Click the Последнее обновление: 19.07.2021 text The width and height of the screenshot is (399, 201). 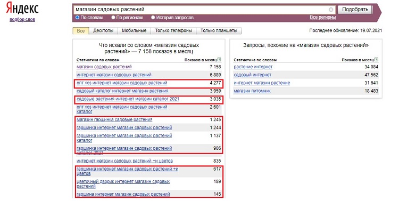pos(346,30)
